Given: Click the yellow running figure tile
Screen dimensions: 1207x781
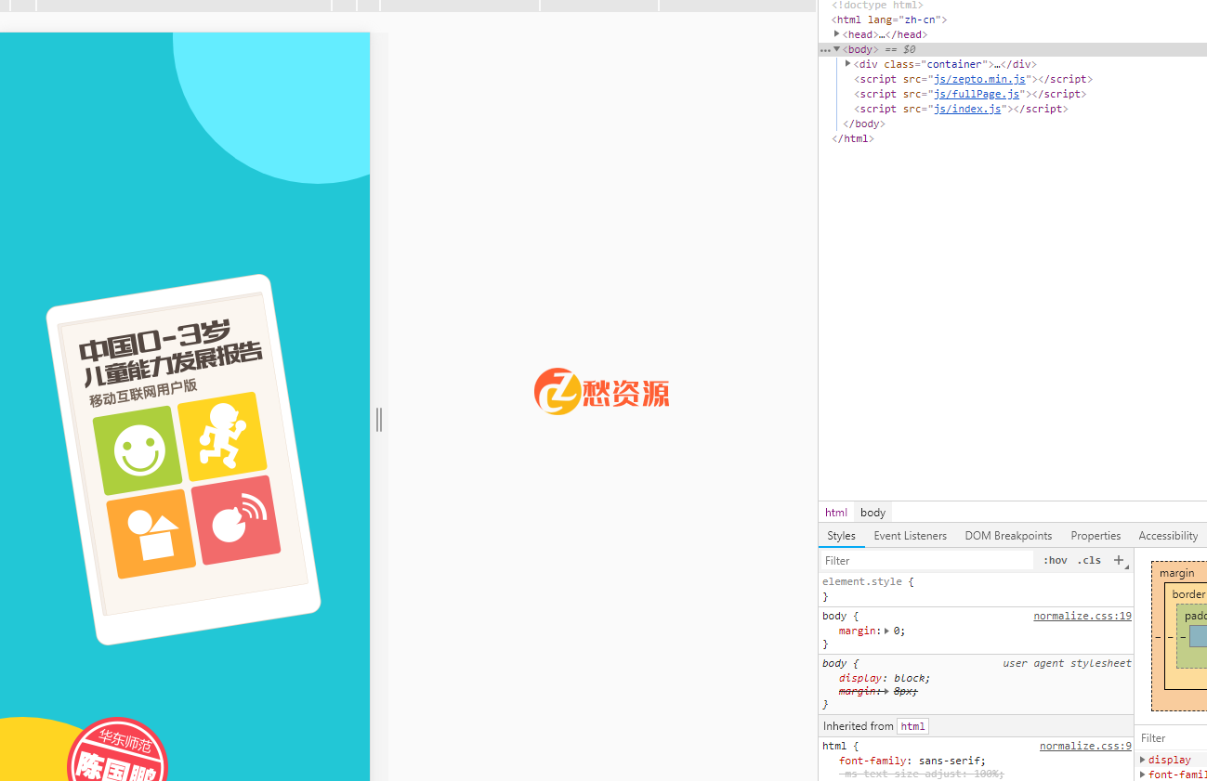Looking at the screenshot, I should tap(222, 436).
